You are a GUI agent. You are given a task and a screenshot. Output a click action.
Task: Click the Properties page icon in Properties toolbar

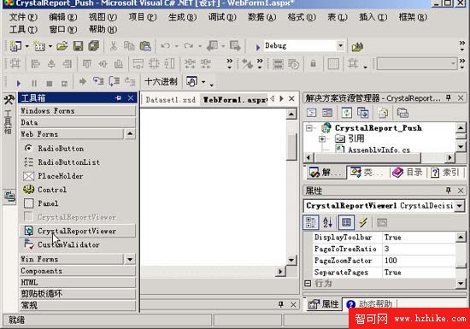(x=346, y=223)
